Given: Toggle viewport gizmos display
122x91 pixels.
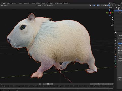Looking at the screenshot, I should (94, 5).
